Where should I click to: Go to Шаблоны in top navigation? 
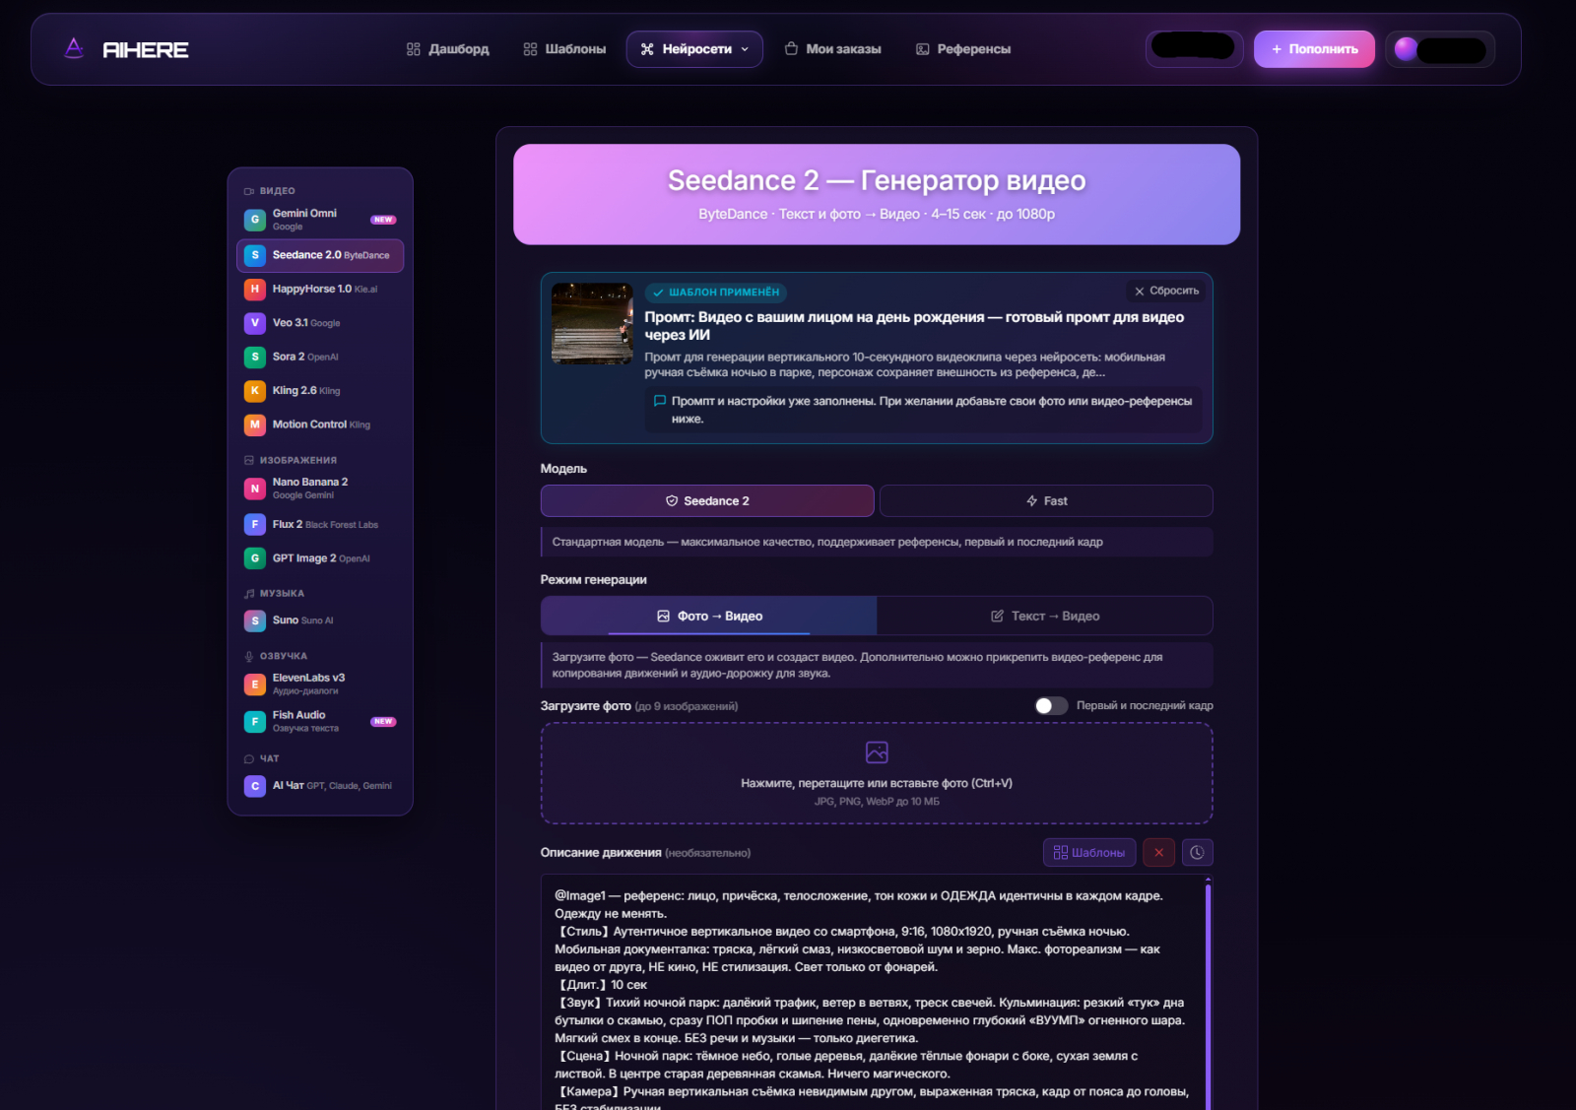(564, 49)
